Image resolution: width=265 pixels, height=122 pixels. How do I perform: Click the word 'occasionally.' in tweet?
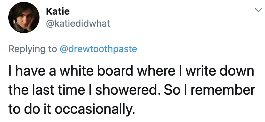point(95,109)
